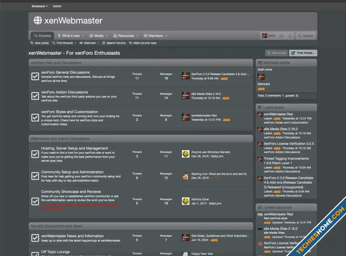The height and width of the screenshot is (256, 346).
Task: Open the AWS user account menu
Action: click(268, 36)
